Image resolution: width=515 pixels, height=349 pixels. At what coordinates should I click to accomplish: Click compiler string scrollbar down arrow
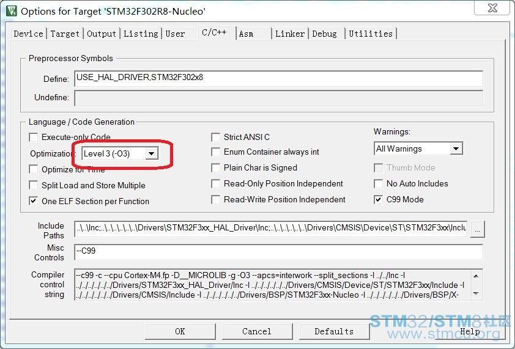click(x=476, y=293)
